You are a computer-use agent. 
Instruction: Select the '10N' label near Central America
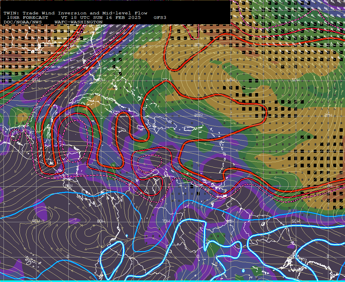[68, 185]
